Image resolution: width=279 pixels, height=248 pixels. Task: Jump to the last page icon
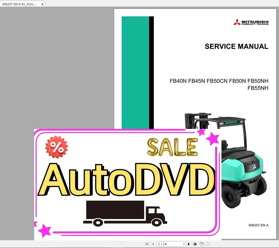tap(195, 244)
